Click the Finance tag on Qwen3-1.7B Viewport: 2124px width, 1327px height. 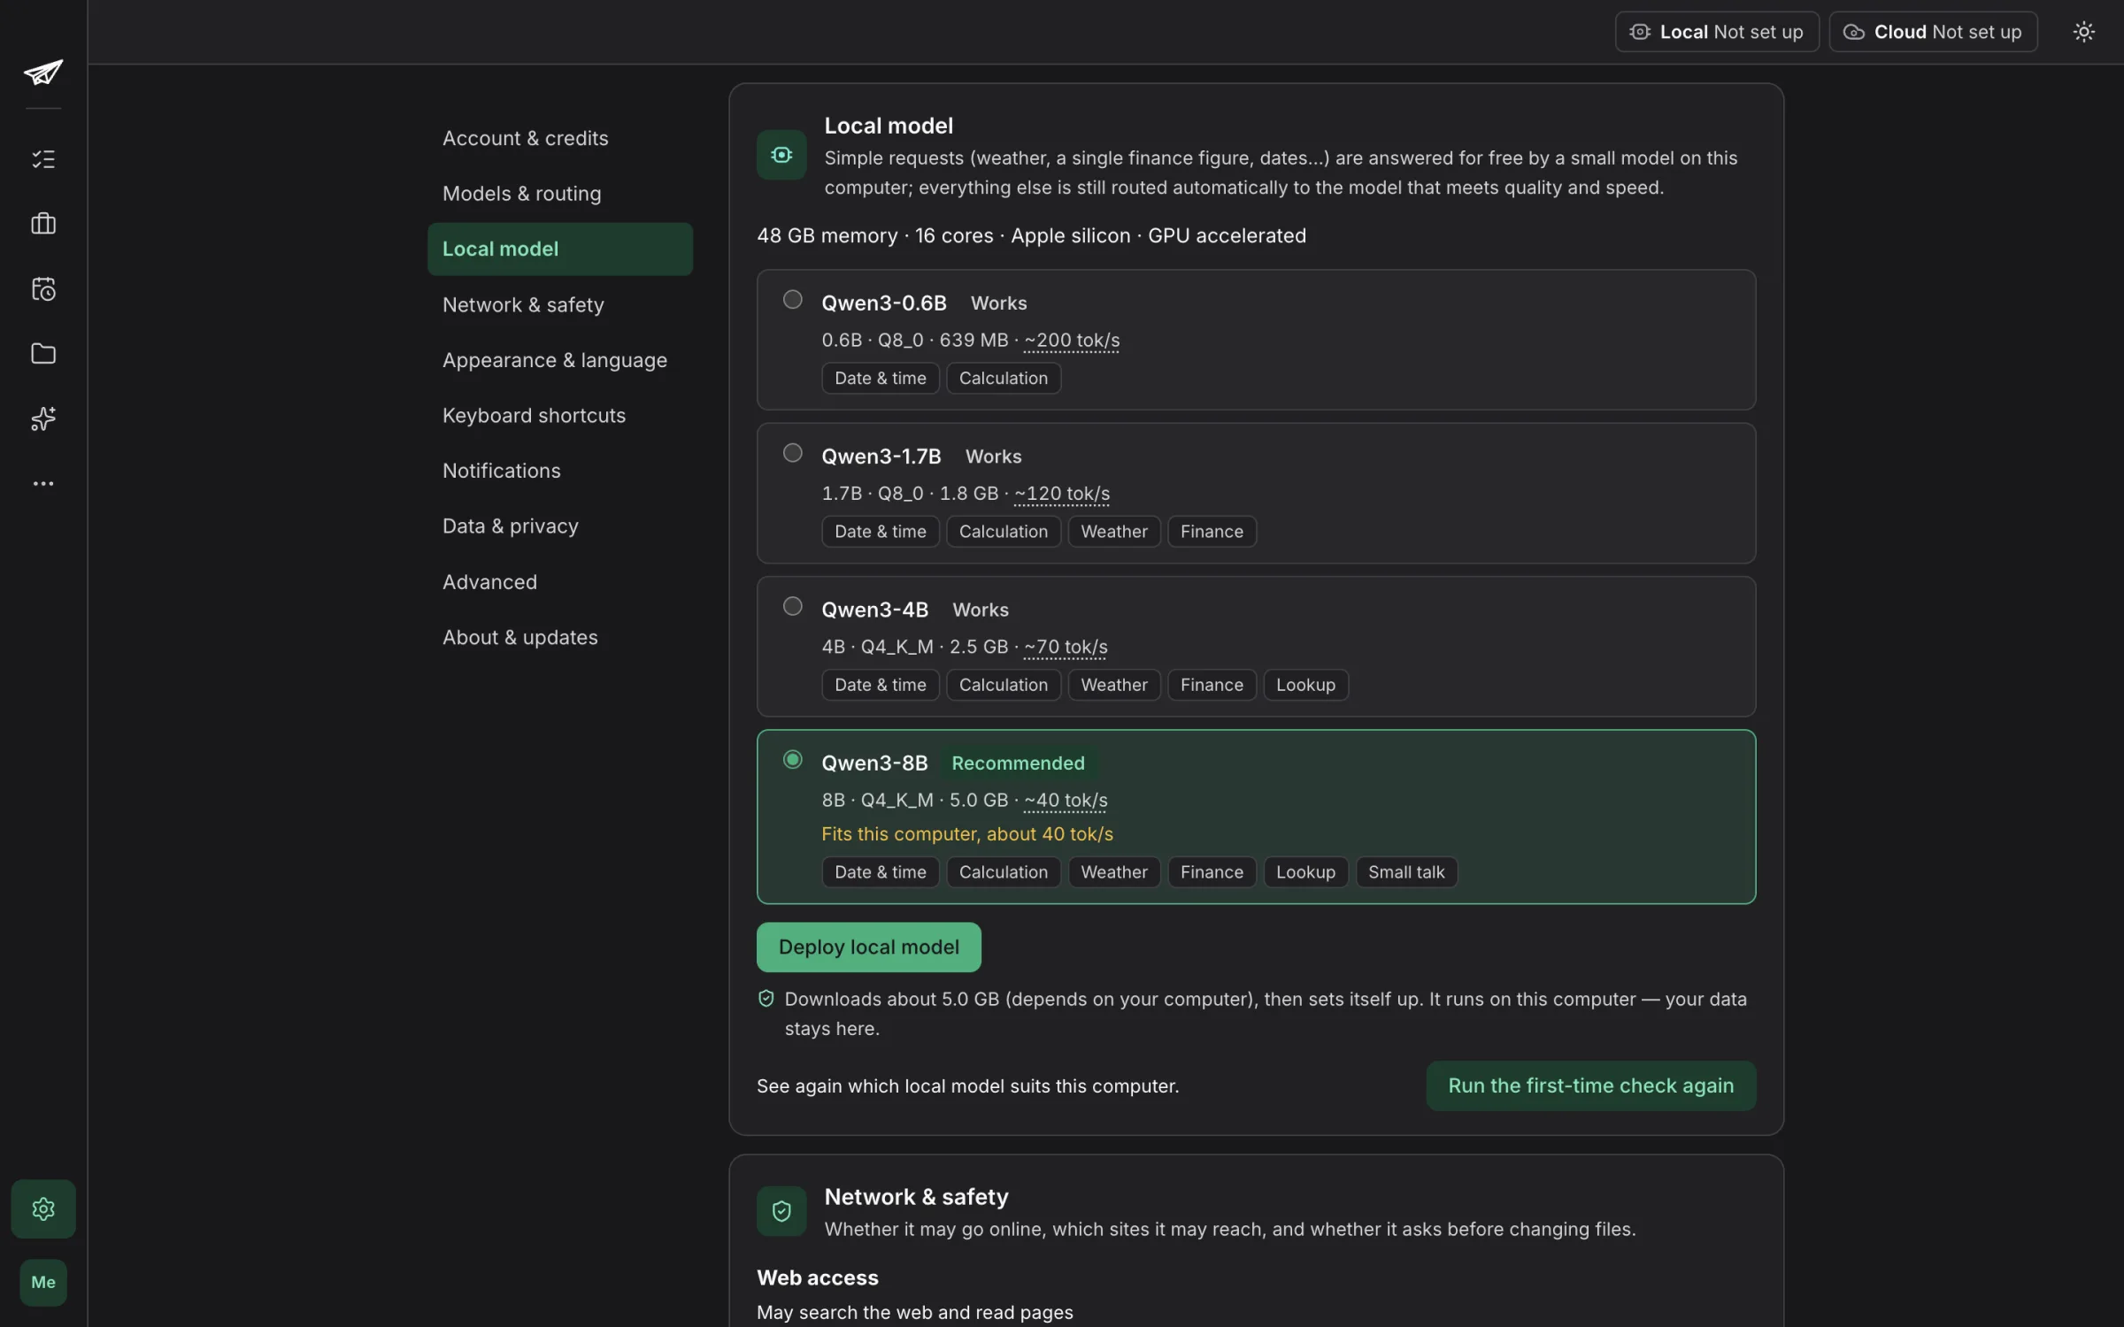(1211, 532)
